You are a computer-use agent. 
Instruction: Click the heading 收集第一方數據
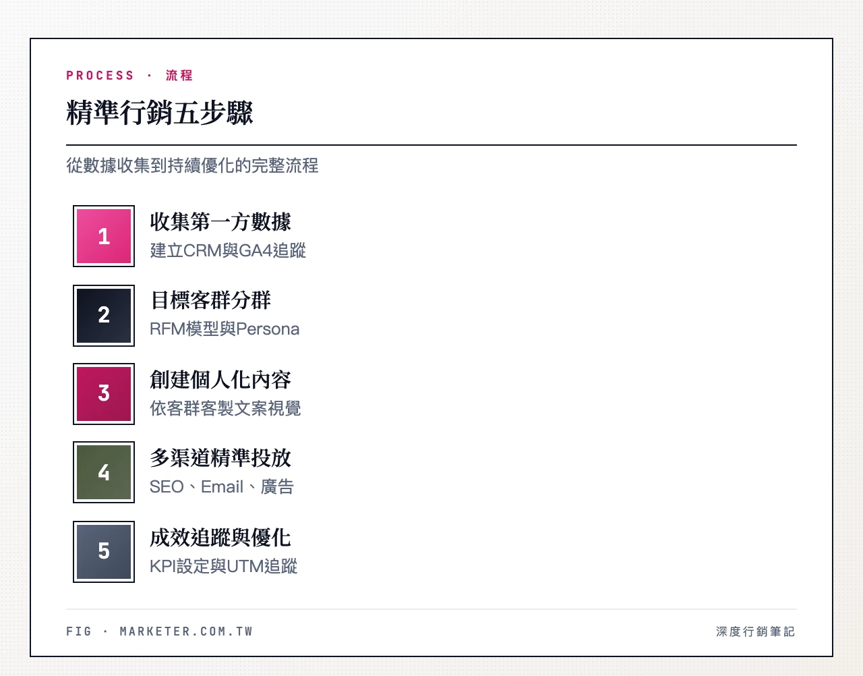220,222
